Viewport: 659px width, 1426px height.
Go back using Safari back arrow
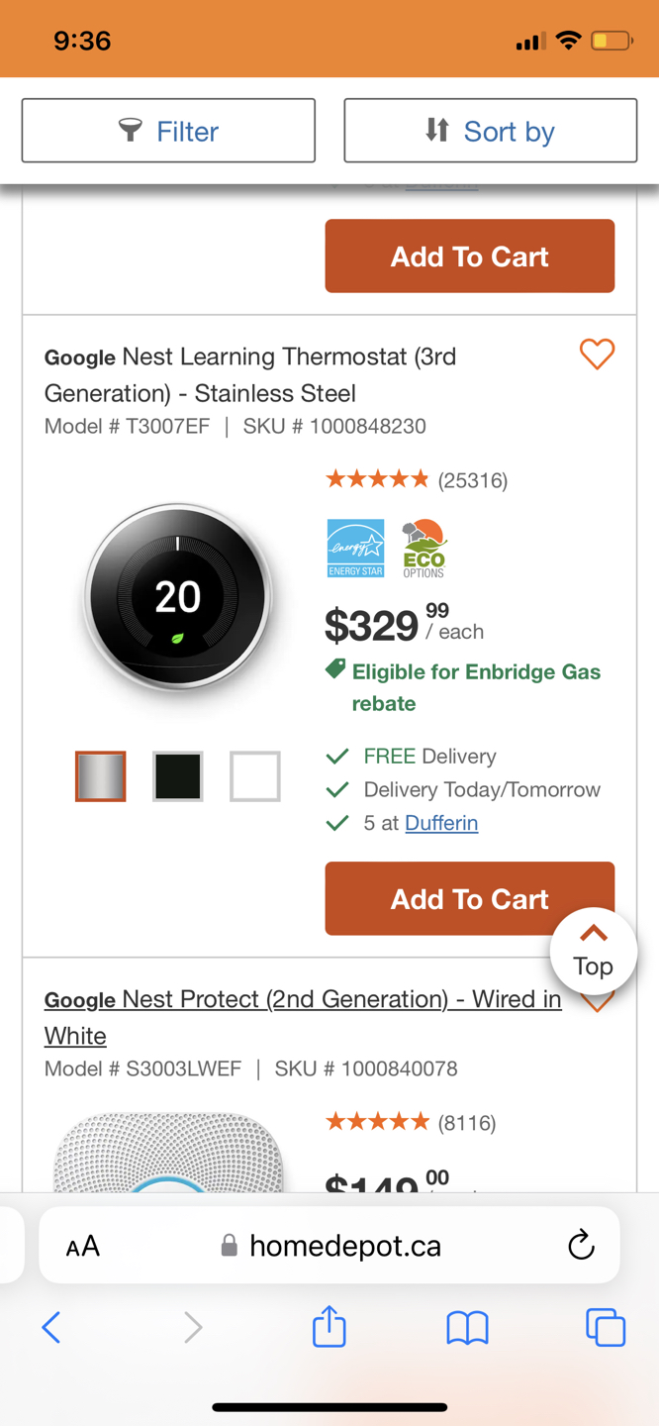tap(51, 1327)
